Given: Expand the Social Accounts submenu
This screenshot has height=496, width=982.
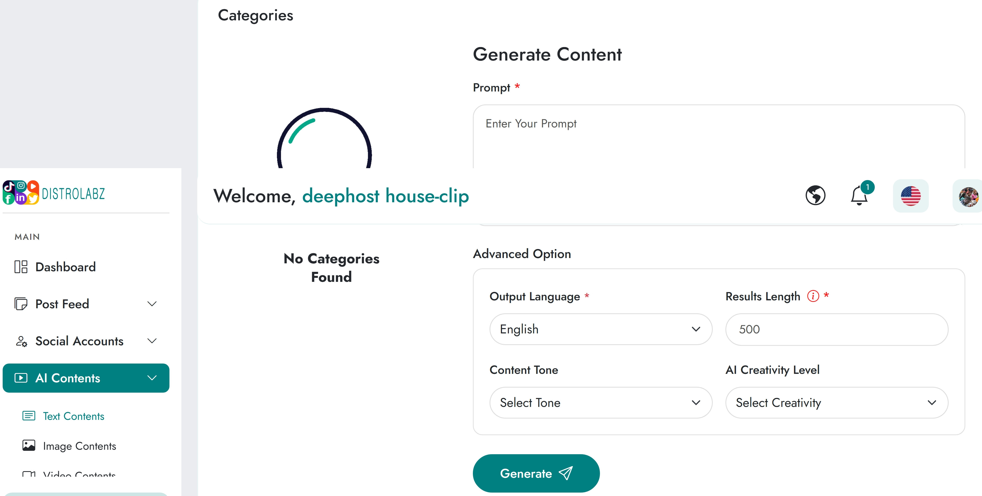Looking at the screenshot, I should 152,341.
